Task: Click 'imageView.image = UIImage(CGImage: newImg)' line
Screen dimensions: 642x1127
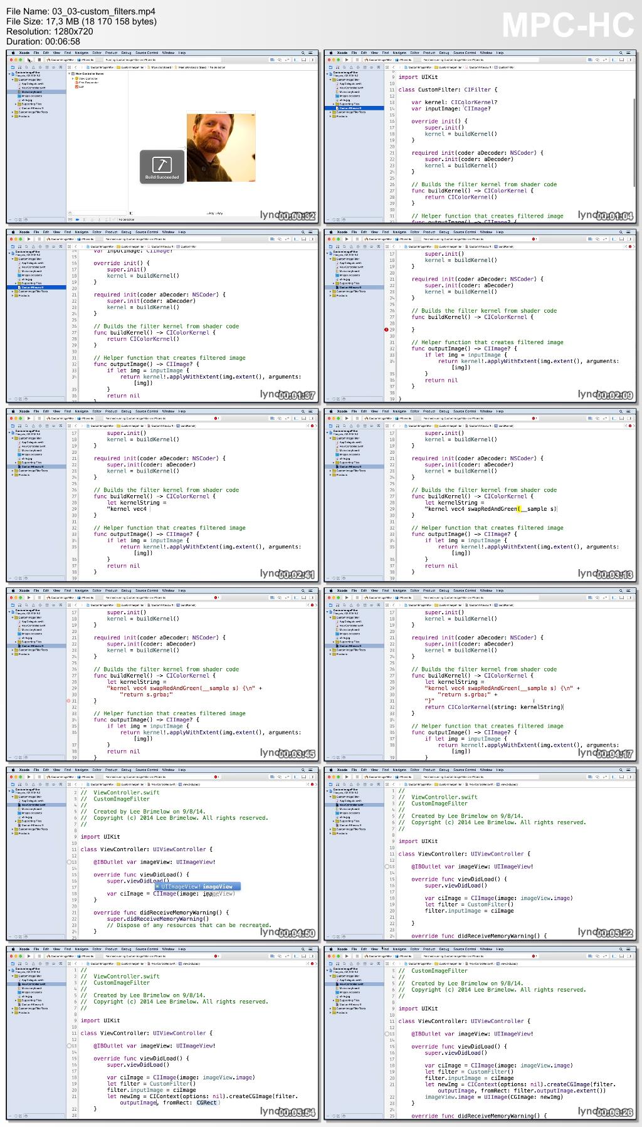Action: (497, 1097)
